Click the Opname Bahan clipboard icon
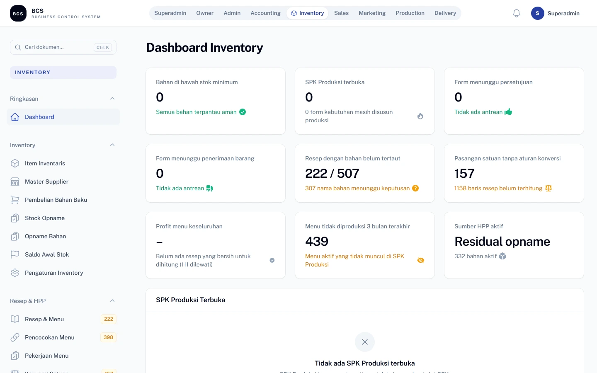 tap(15, 236)
